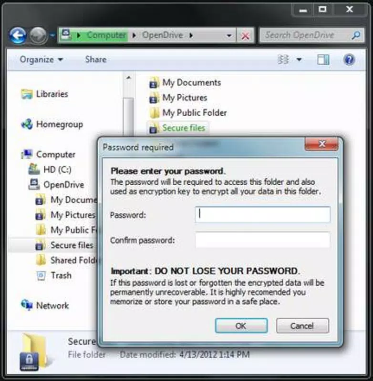Open help via the question mark icon
Screen dimensions: 373x381
click(x=349, y=60)
